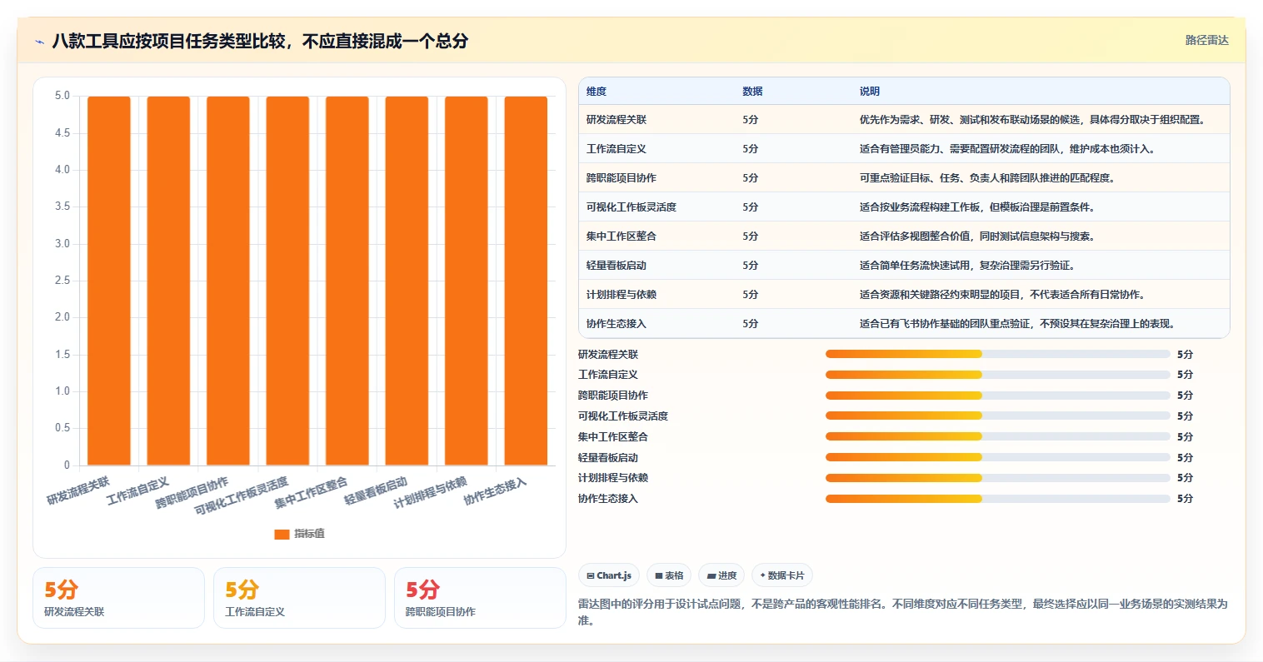Click the 研发流程关联 x-axis label
The width and height of the screenshot is (1263, 662).
click(78, 491)
